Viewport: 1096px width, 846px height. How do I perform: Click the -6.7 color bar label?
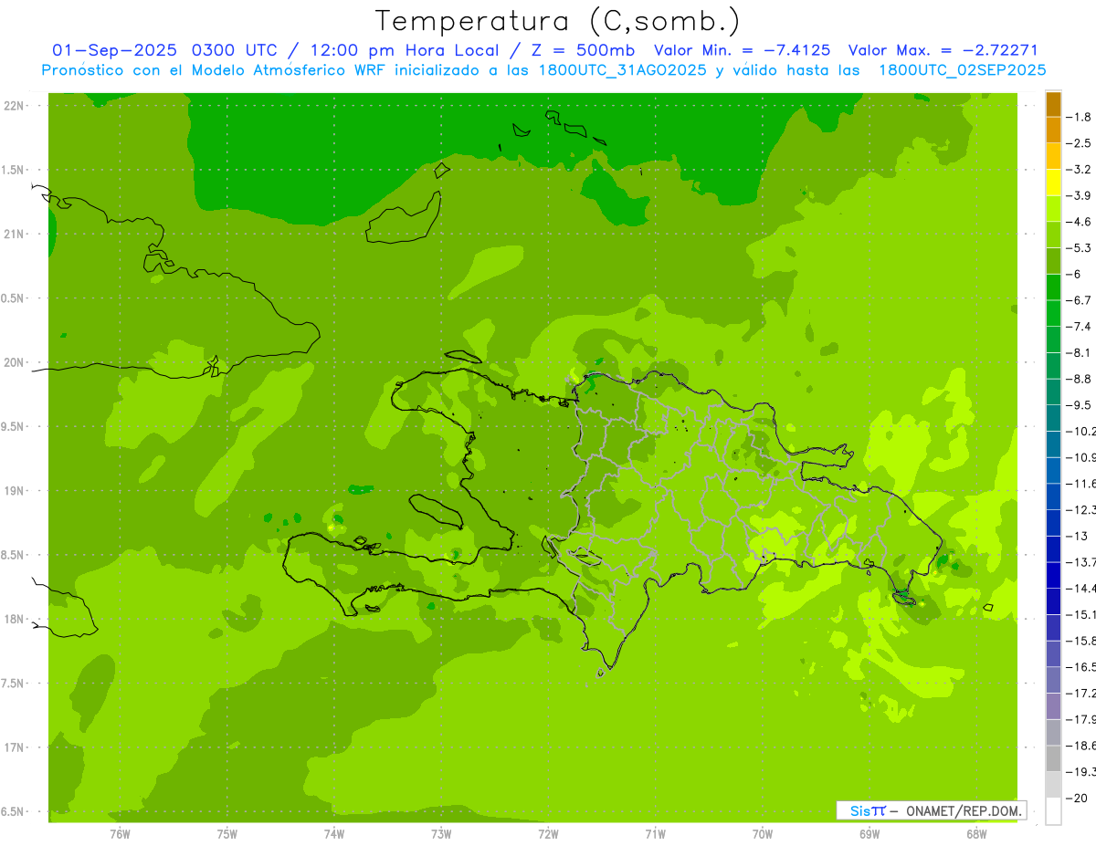coord(1078,300)
